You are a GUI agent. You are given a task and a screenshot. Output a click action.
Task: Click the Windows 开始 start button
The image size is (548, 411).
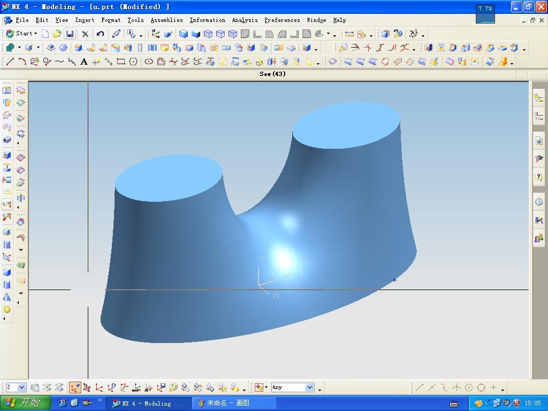[x=25, y=403]
